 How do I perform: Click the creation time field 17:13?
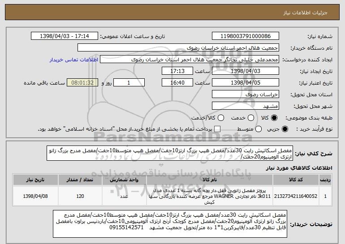tap(177, 71)
